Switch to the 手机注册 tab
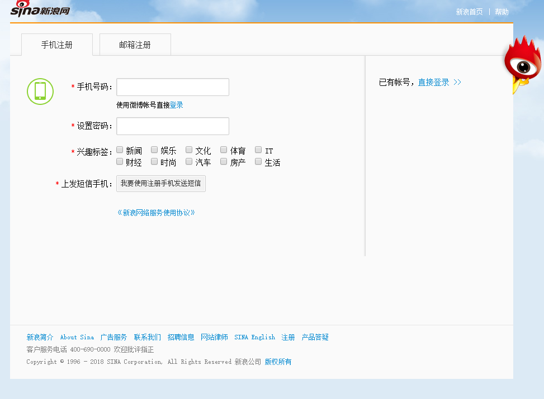The image size is (544, 399). pos(57,45)
